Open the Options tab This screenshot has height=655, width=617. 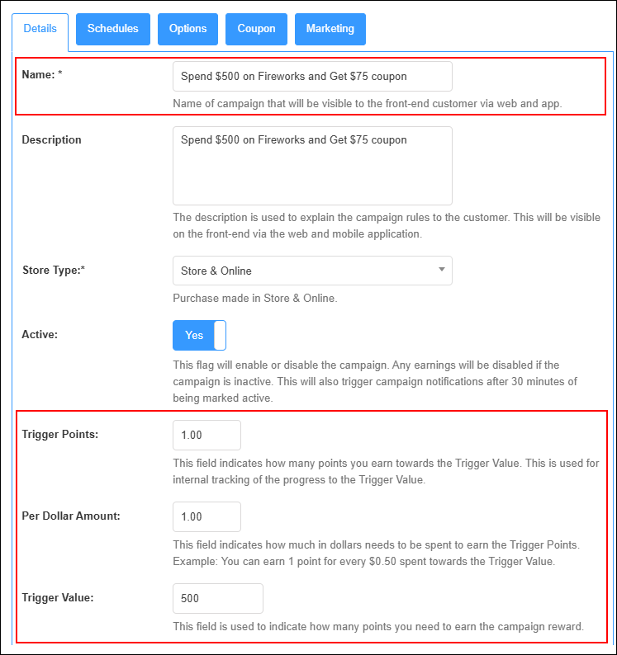click(x=187, y=29)
